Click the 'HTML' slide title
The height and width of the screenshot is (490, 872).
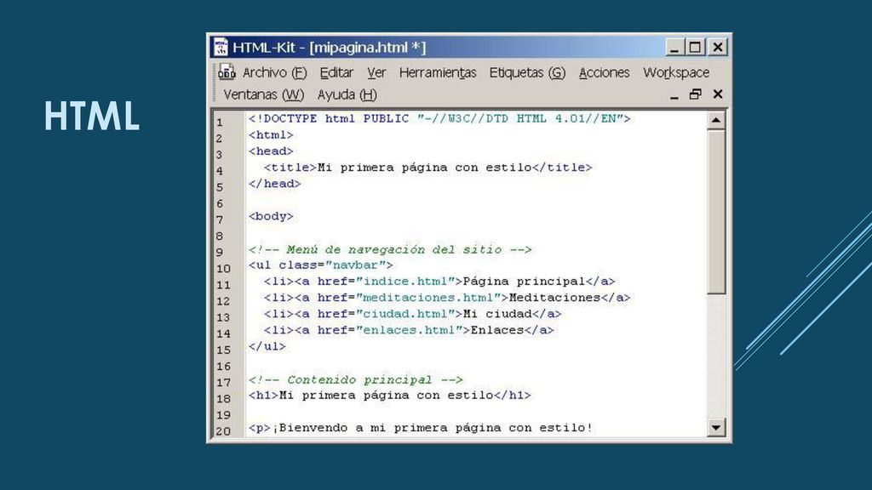coord(92,116)
